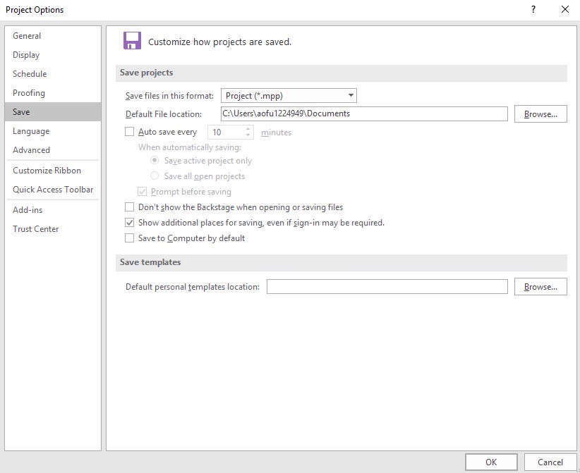
Task: Uncheck Show additional places for saving
Action: 129,223
